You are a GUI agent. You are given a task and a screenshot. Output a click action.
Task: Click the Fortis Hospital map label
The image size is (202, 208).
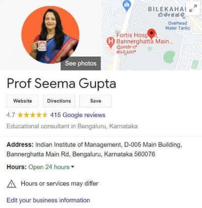coord(144,38)
